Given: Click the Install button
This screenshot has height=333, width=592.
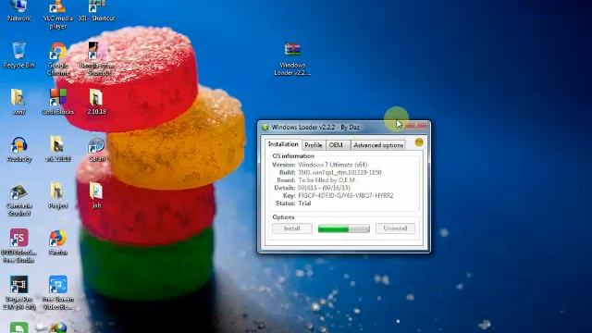Looking at the screenshot, I should click(x=292, y=228).
